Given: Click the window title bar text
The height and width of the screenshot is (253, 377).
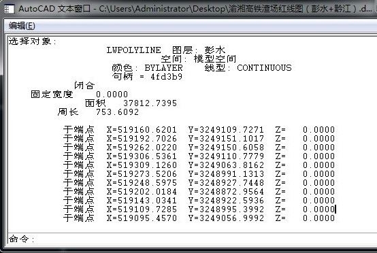Looking at the screenshot, I should click(x=195, y=9).
